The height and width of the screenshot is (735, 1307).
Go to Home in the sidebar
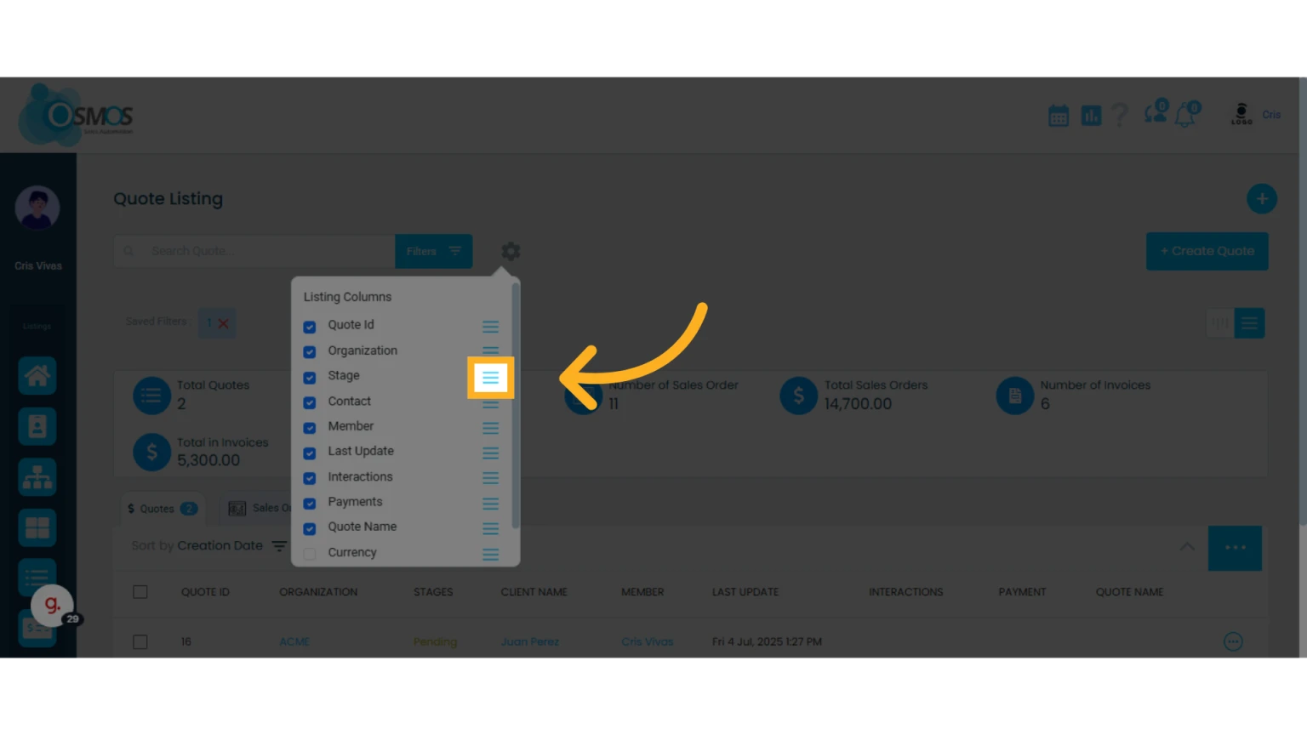[x=37, y=376]
